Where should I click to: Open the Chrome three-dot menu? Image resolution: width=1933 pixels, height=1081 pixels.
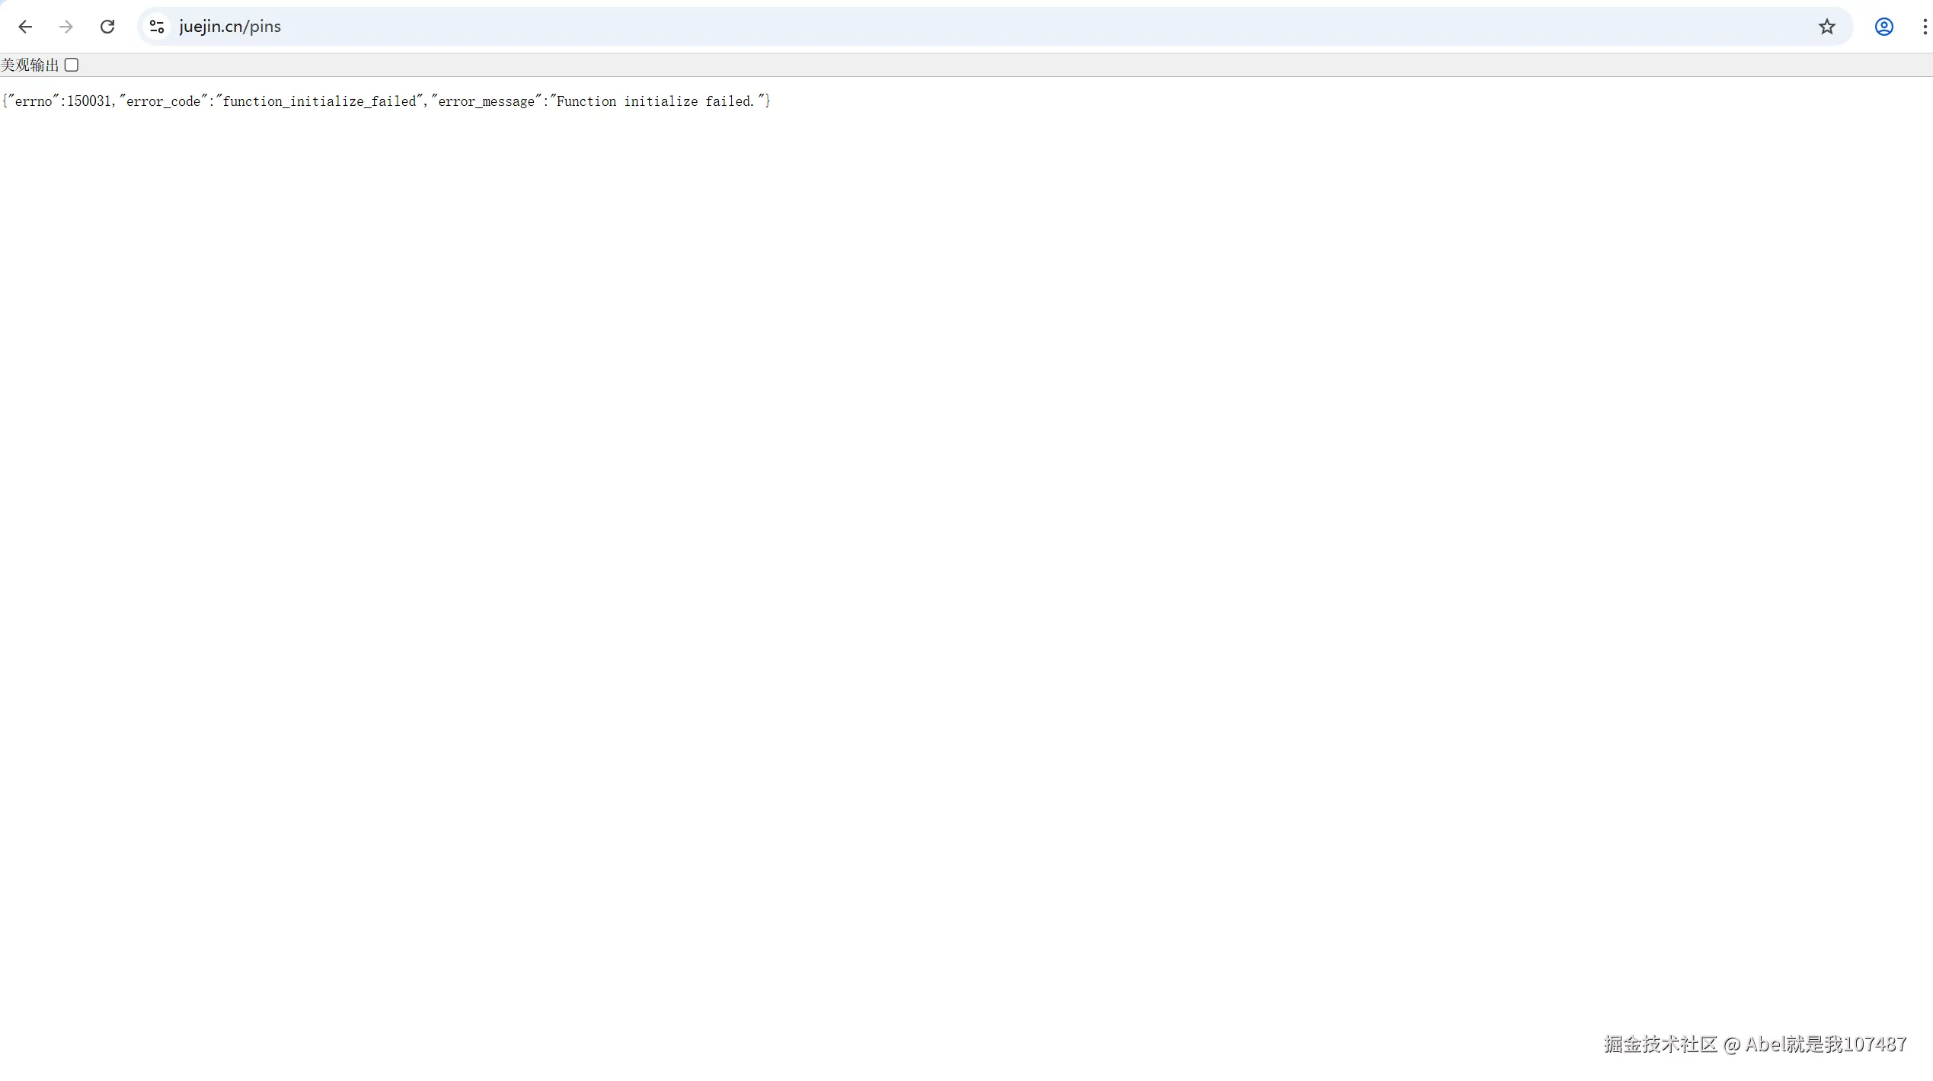click(x=1924, y=27)
